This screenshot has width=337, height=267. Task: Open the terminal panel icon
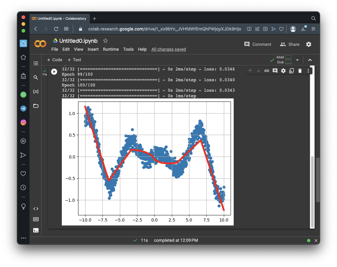(x=36, y=230)
